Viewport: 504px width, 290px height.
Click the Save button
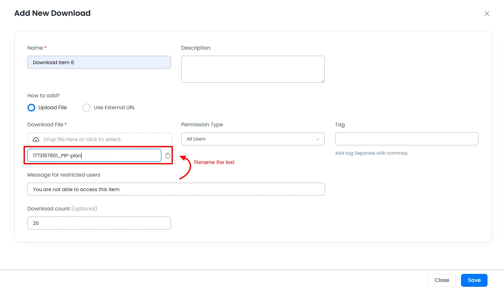pos(474,280)
